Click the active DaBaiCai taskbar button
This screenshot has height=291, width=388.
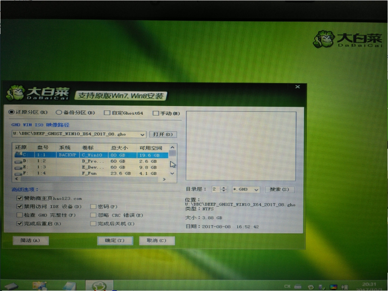tap(100, 286)
